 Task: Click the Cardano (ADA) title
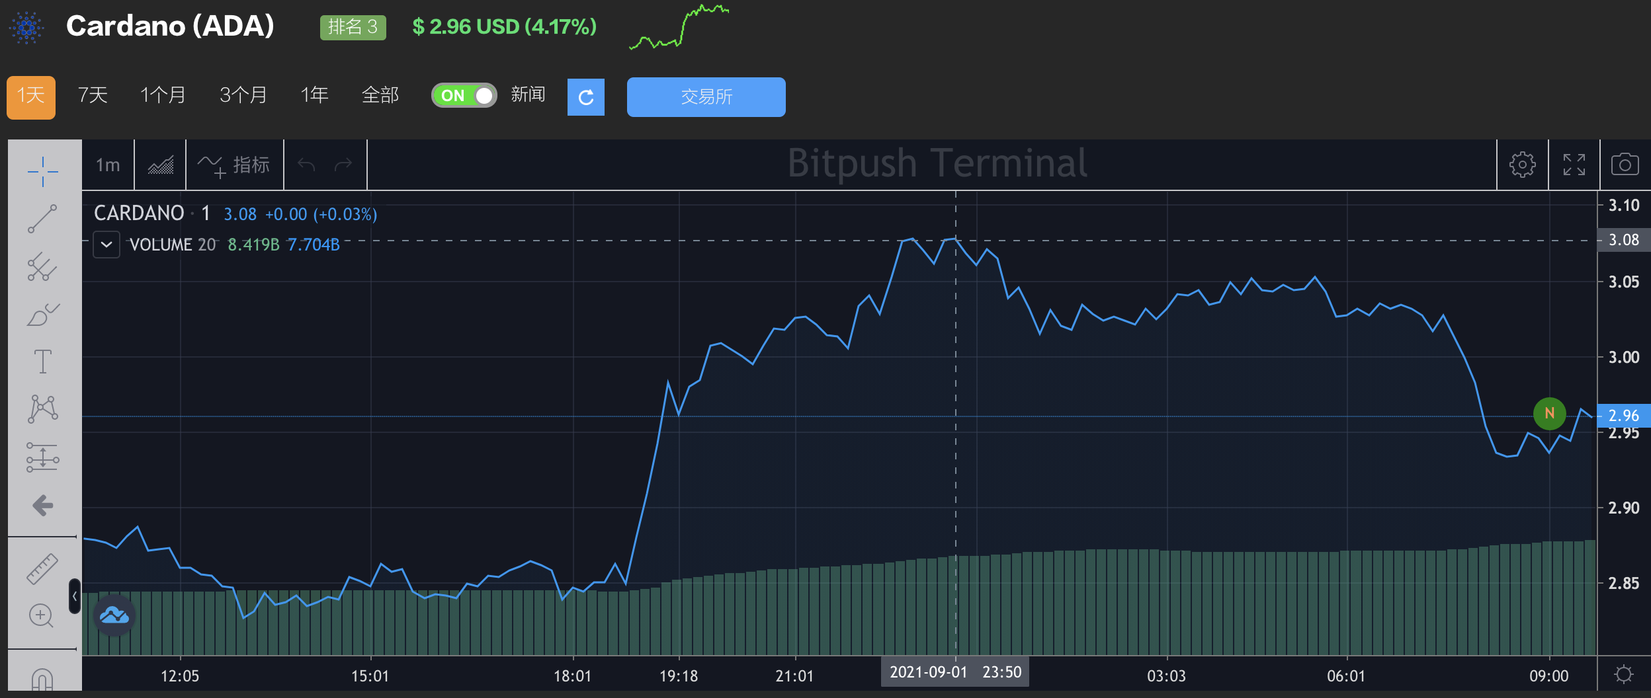pos(170,26)
